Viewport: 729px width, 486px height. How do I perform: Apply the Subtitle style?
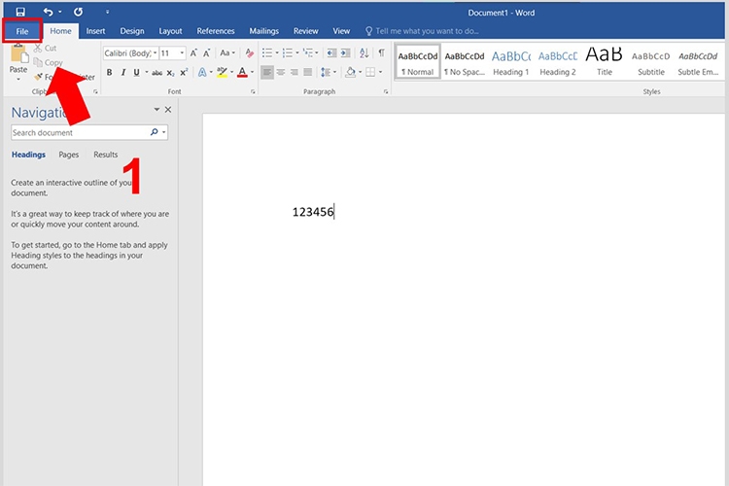(x=651, y=62)
